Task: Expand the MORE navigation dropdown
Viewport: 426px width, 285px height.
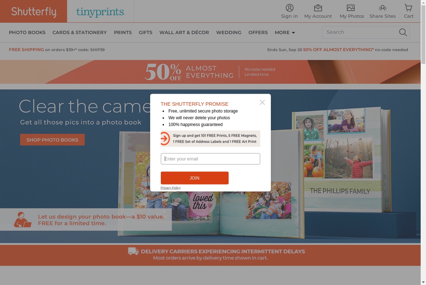Action: [285, 32]
